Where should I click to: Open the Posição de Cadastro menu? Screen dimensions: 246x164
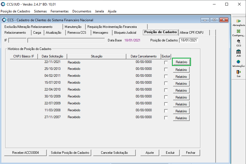click(15, 11)
